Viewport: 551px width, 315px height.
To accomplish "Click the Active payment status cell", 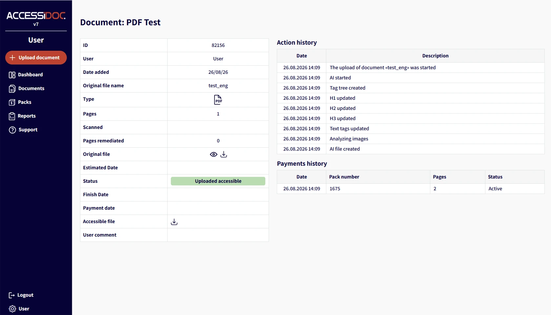I will [515, 189].
